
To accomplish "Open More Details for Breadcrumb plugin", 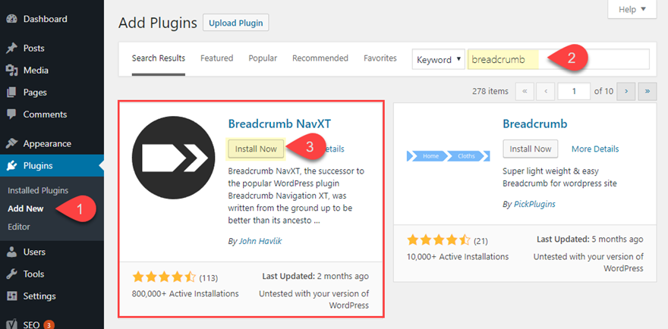I will pos(595,149).
